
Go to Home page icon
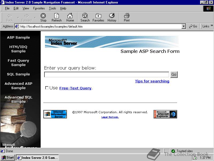pyautogui.click(x=70, y=18)
